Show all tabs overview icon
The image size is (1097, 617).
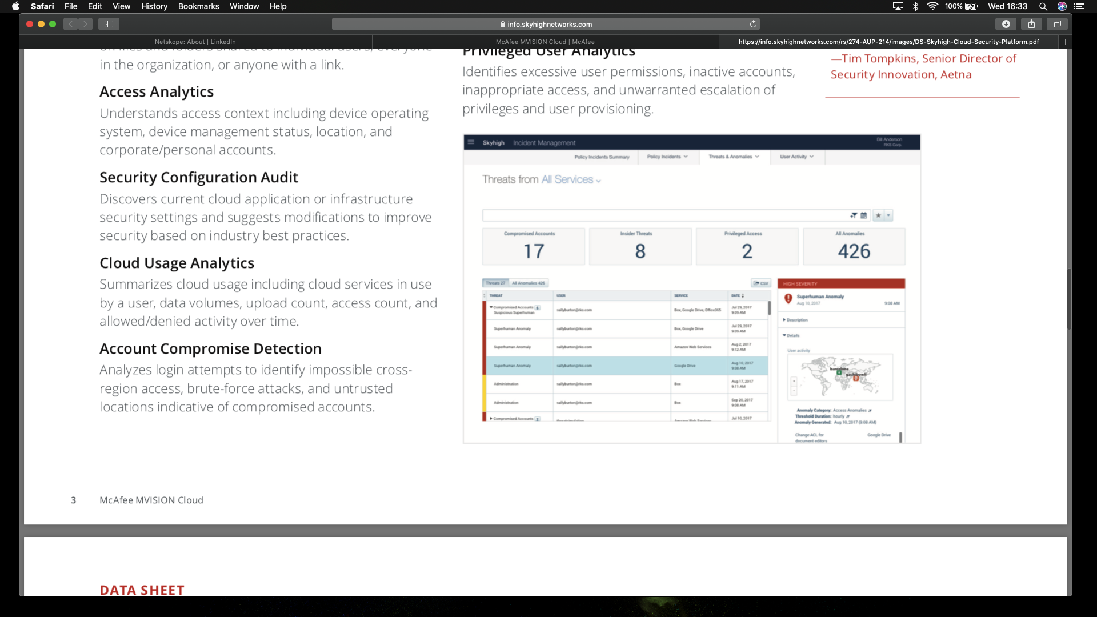[1057, 24]
